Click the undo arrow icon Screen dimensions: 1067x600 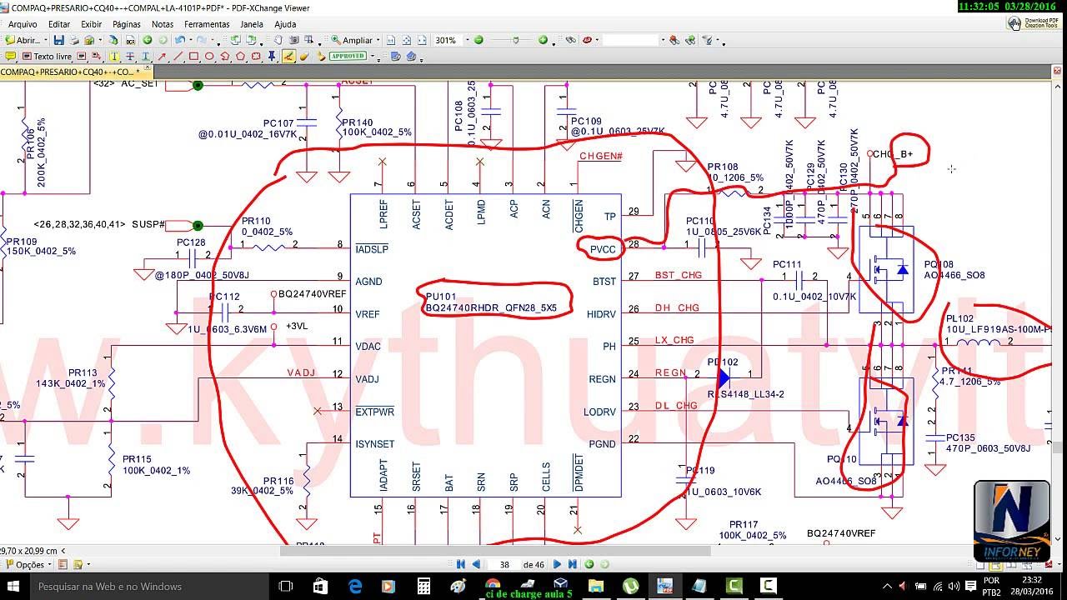(x=180, y=40)
